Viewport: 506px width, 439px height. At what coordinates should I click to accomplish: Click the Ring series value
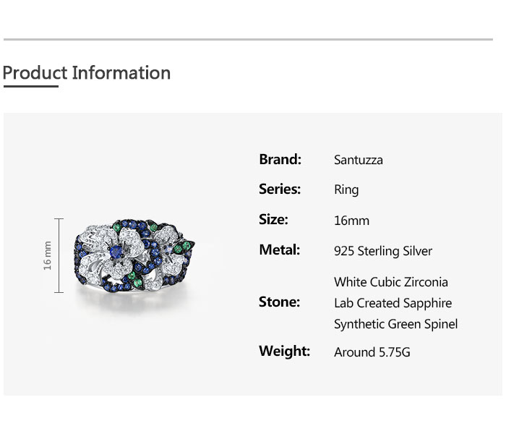click(346, 190)
